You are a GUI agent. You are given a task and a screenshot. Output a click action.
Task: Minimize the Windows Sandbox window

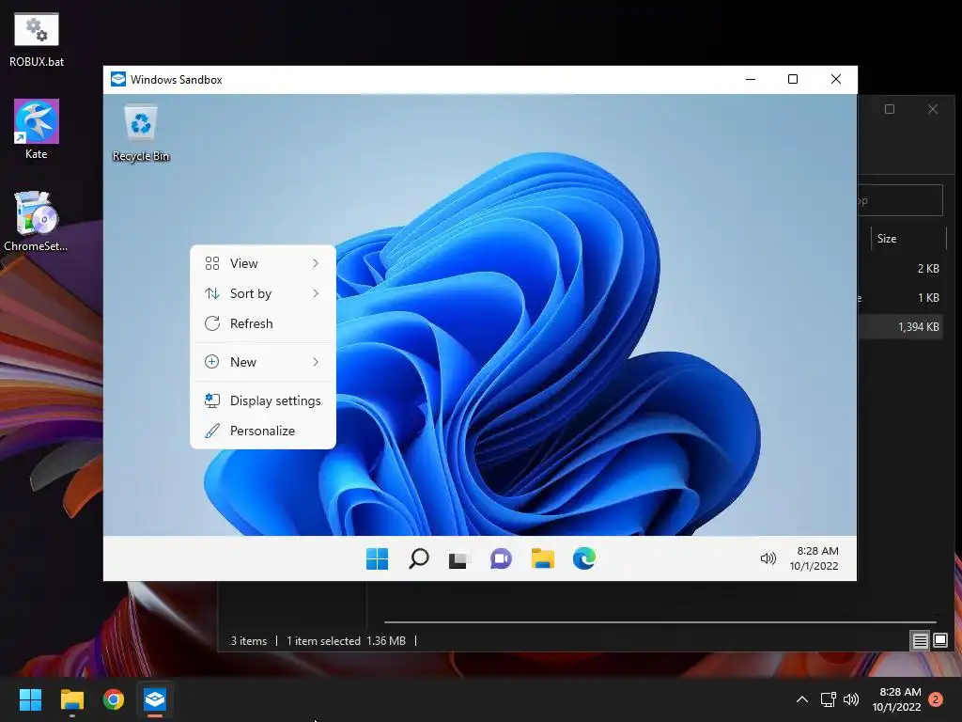coord(751,79)
